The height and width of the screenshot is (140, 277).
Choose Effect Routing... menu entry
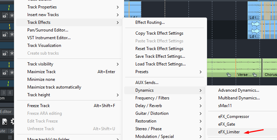(150, 22)
